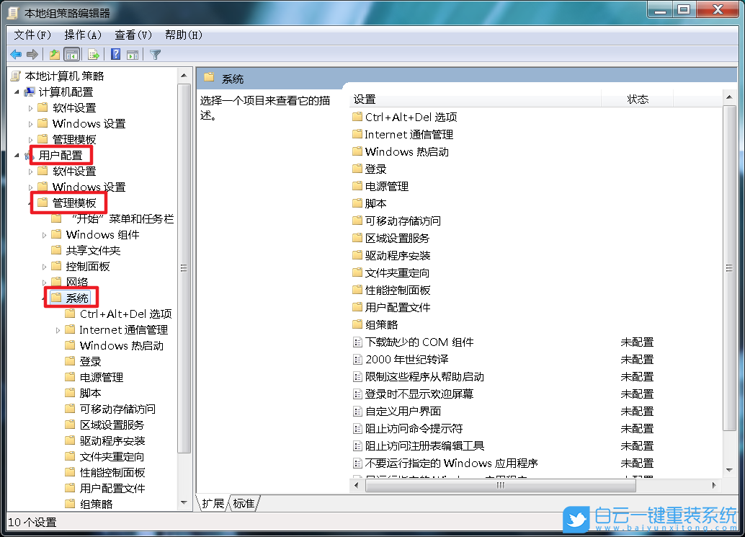Toggle the console tree pane icon

pos(72,53)
